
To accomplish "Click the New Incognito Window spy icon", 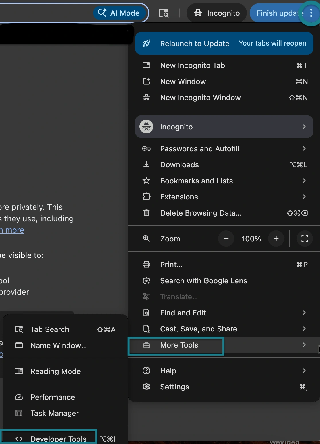I will pos(146,97).
